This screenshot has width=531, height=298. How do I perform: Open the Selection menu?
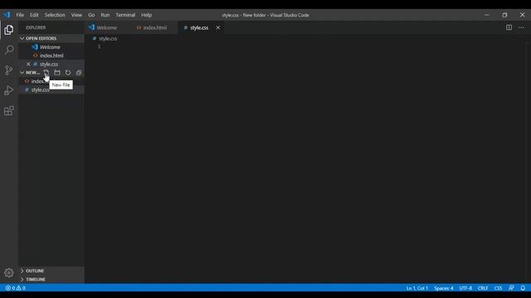(55, 15)
